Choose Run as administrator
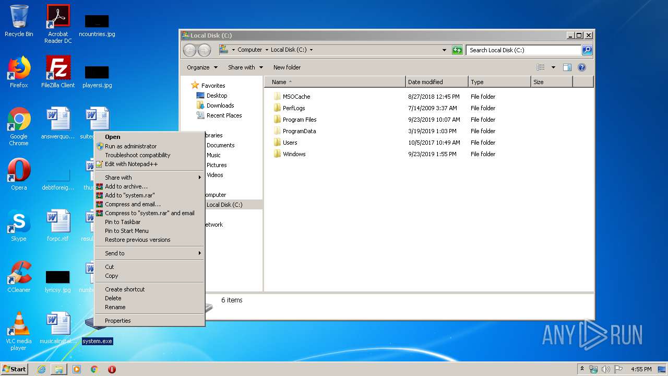 [x=150, y=146]
